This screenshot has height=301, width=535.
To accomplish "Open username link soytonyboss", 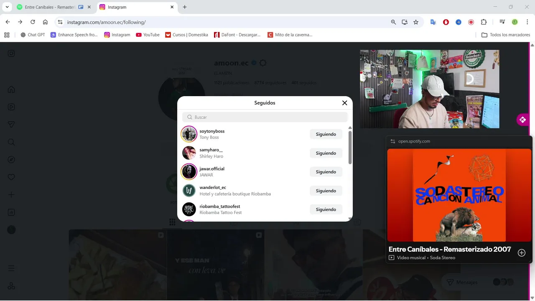I will coord(212,131).
